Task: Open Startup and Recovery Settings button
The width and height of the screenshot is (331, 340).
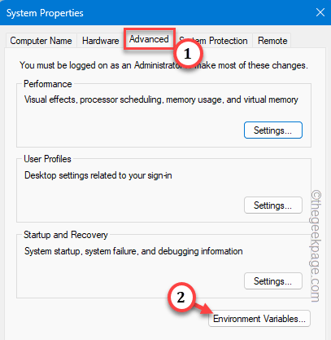Action: 273,281
